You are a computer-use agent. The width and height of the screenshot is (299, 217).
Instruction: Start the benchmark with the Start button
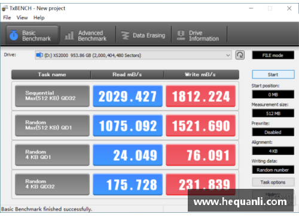tap(273, 74)
